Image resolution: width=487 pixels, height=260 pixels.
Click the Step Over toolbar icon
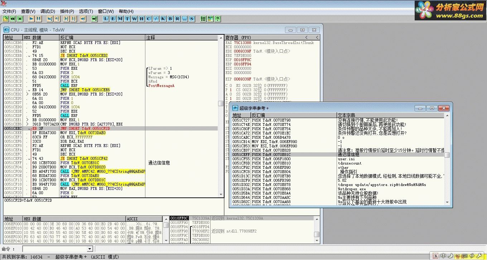(57, 19)
